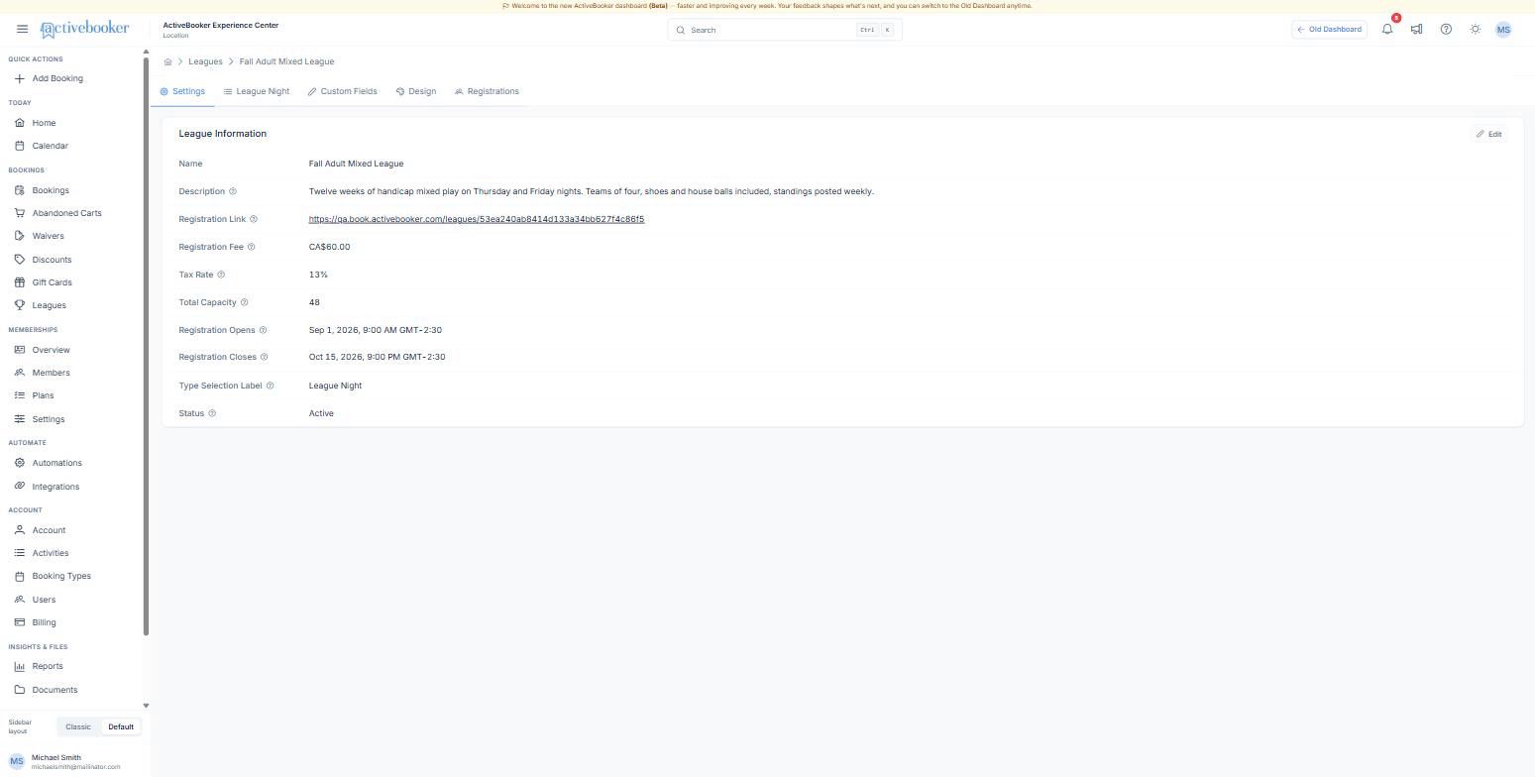Show help tooltip for Description
This screenshot has width=1535, height=777.
233,191
